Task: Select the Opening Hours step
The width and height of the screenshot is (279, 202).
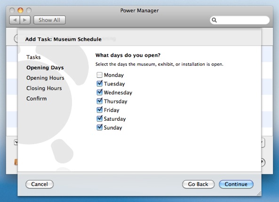Action: click(45, 78)
